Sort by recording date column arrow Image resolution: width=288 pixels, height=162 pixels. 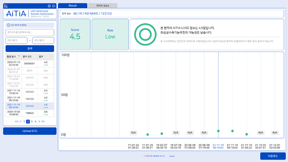(19, 56)
